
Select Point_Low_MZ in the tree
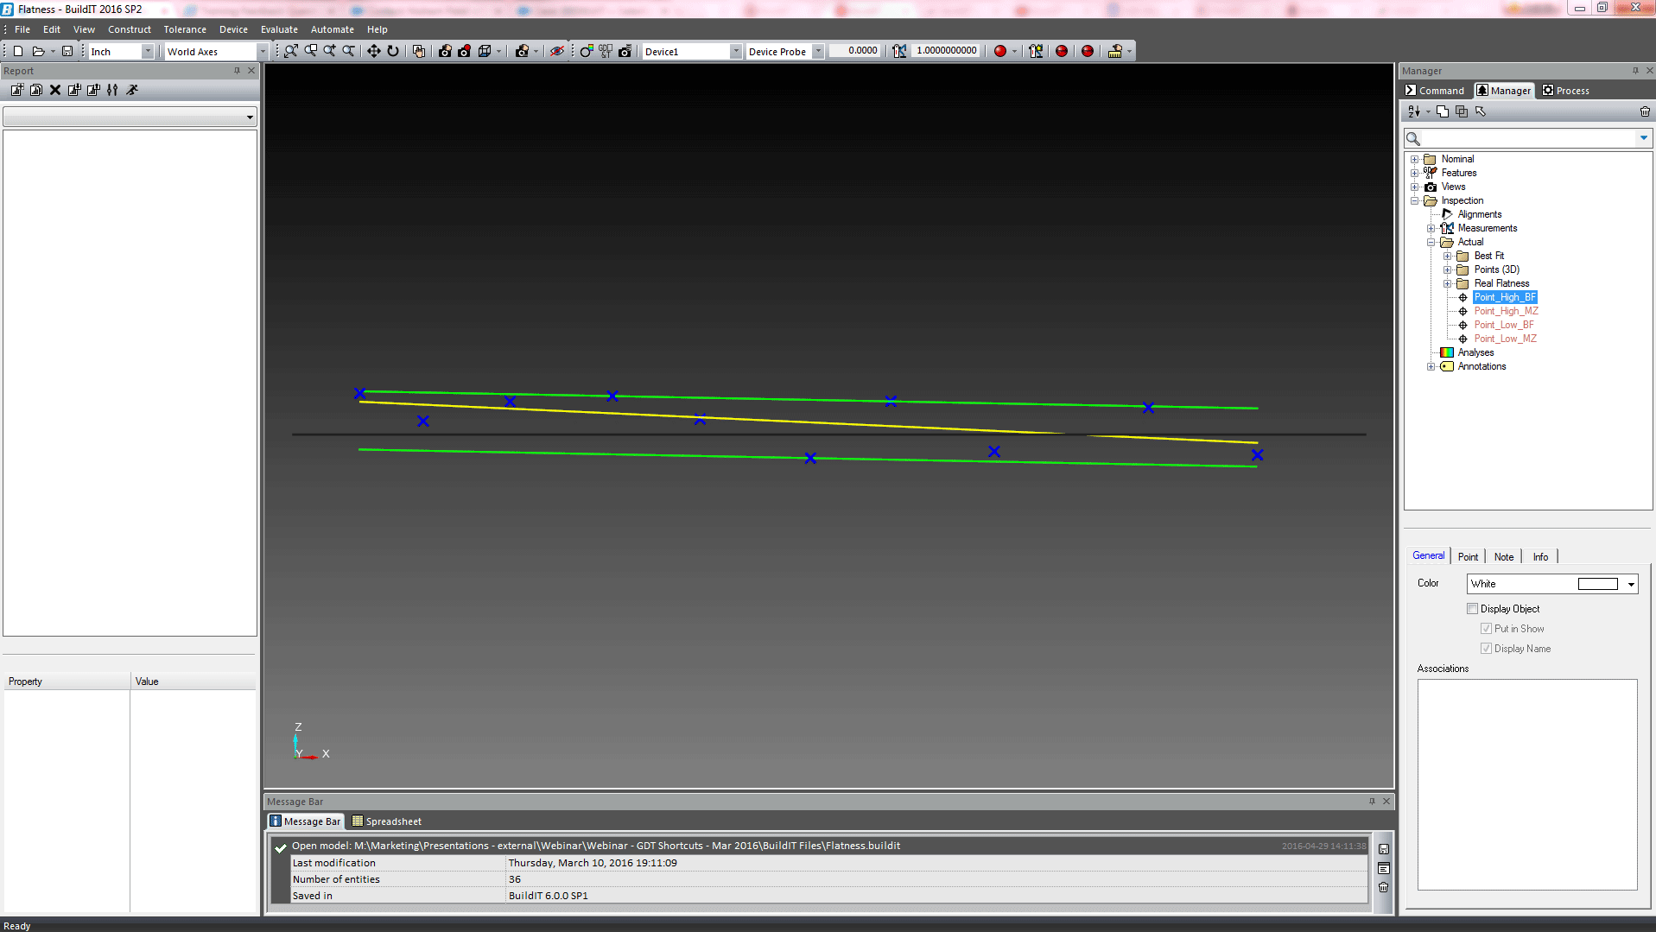tap(1505, 339)
